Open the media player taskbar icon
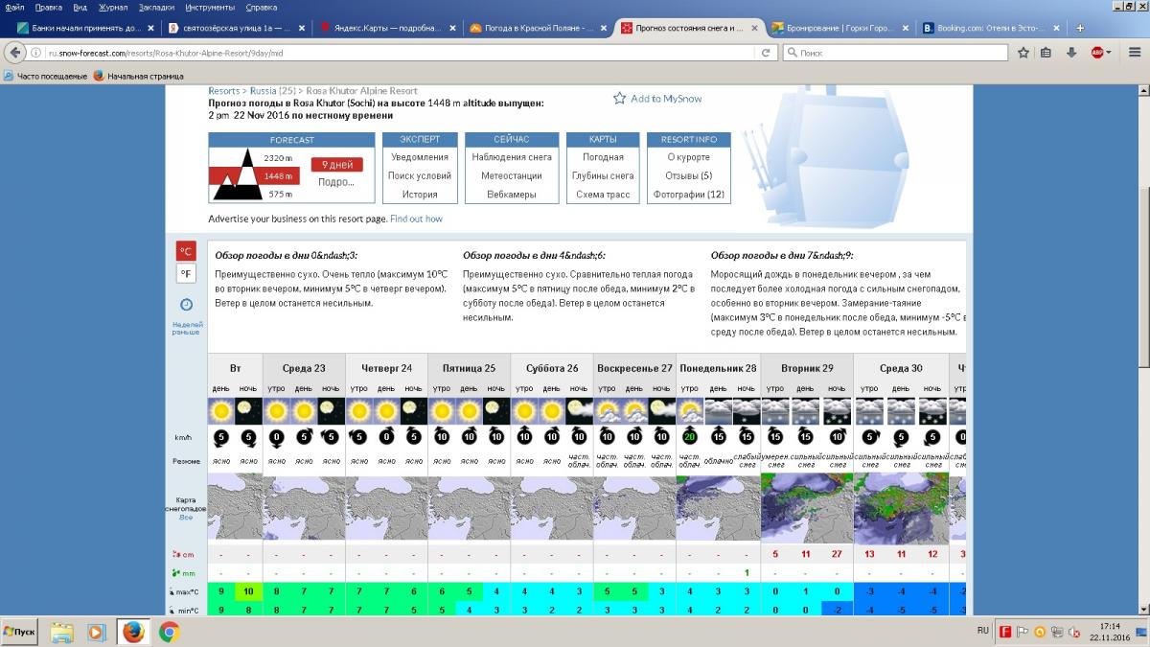The image size is (1150, 647). (x=97, y=632)
